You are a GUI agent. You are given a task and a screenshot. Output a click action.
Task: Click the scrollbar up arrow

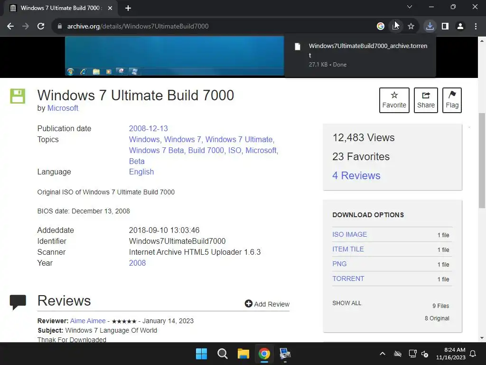coord(482,41)
